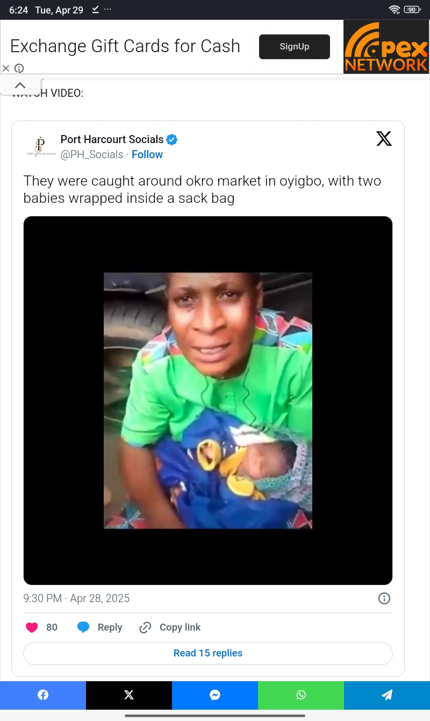Play the embedded tweet video

pos(208,400)
